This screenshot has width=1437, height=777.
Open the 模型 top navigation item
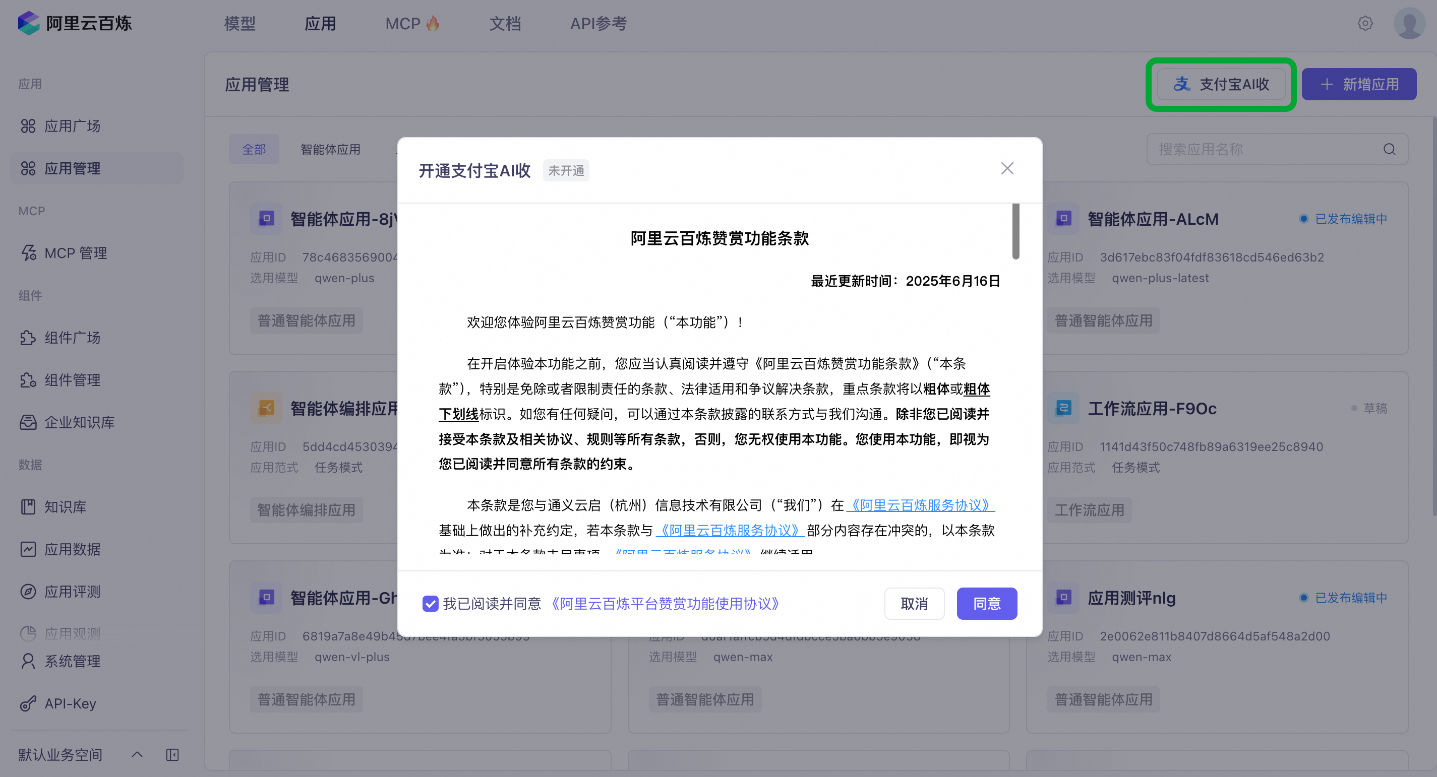(x=240, y=23)
